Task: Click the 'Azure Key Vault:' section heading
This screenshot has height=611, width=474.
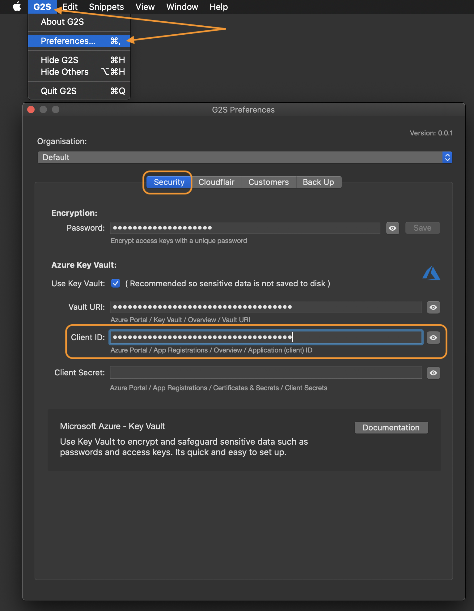Action: (x=84, y=265)
